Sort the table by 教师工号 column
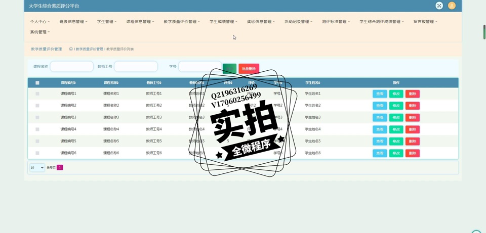 tap(154, 83)
